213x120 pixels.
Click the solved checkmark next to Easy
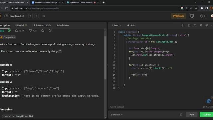pyautogui.click(x=9, y=30)
